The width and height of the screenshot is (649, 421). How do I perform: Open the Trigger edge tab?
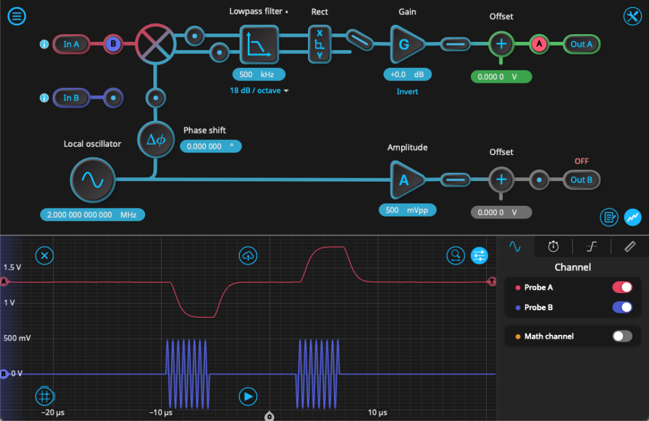pos(591,247)
